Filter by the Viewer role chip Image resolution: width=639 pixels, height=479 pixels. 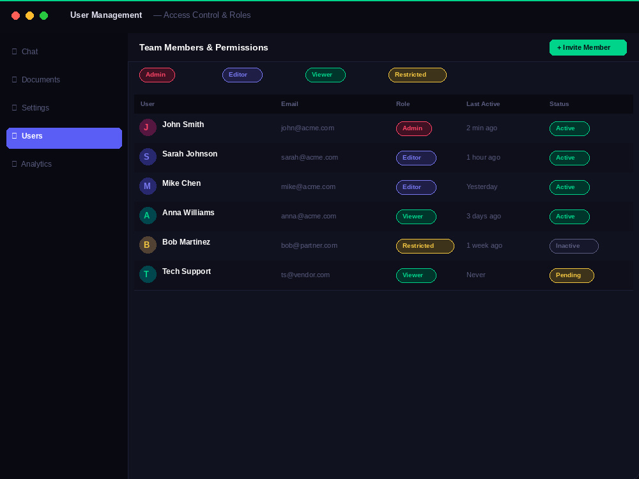(x=325, y=75)
